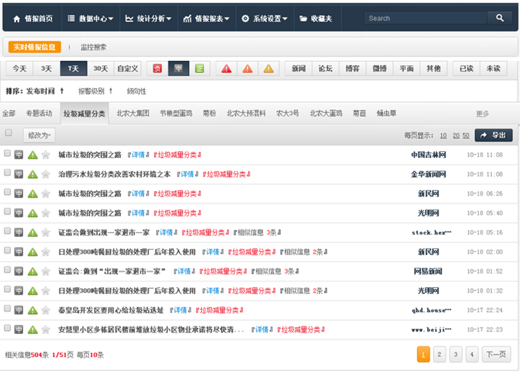Show 20 items per page
This screenshot has width=520, height=372.
click(x=456, y=136)
